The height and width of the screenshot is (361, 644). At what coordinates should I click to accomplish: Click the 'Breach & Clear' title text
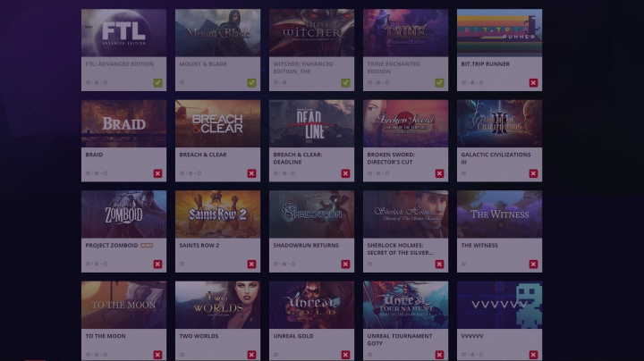click(x=203, y=155)
